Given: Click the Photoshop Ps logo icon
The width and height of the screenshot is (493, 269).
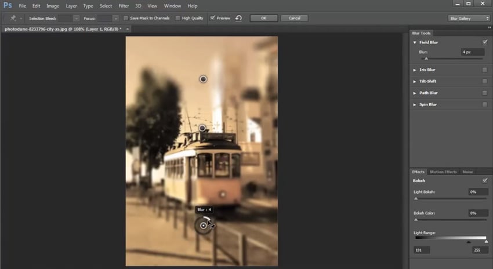Looking at the screenshot, I should (x=9, y=6).
